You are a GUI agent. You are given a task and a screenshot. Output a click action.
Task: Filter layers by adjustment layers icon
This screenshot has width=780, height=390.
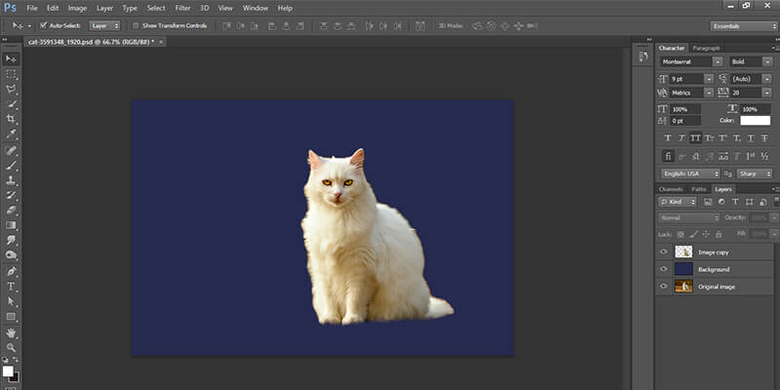point(721,202)
